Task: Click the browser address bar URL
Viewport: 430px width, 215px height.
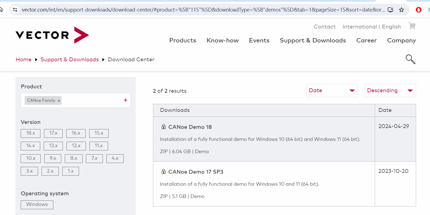Action: 203,10
